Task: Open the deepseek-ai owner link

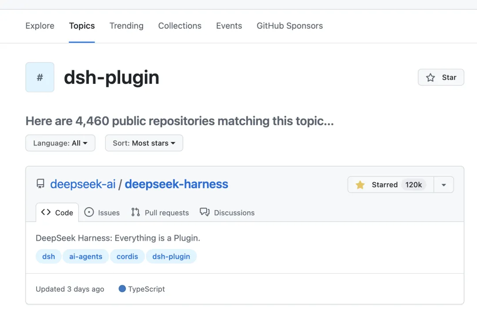Action: tap(83, 184)
